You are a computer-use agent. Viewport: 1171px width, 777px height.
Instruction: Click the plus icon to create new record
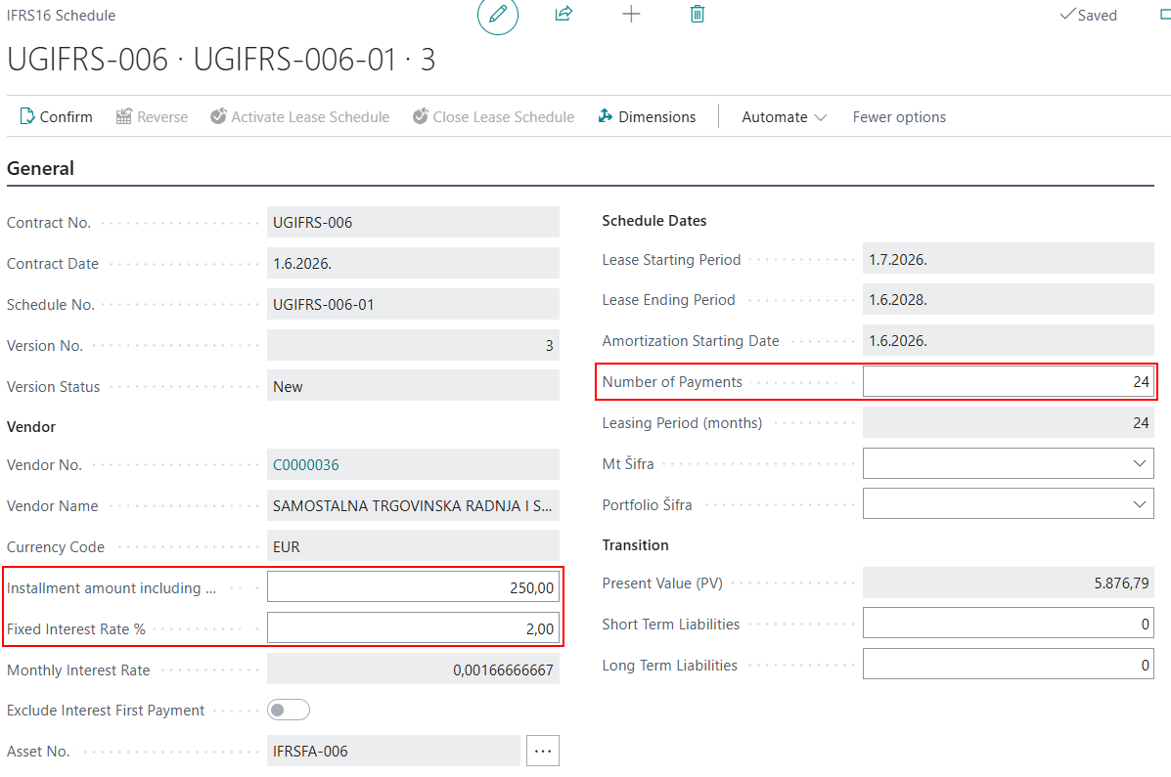click(631, 14)
